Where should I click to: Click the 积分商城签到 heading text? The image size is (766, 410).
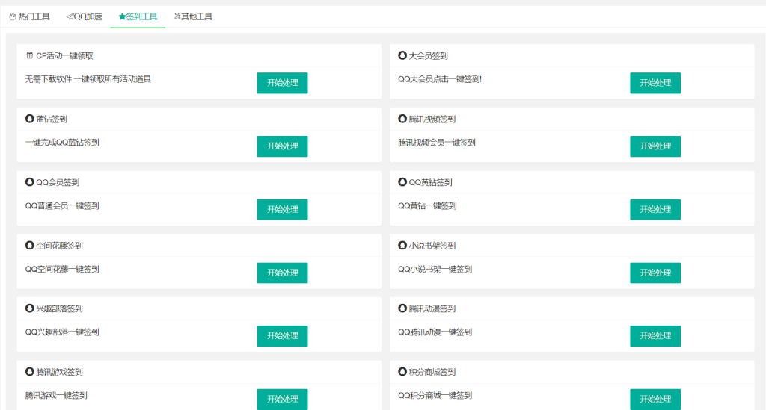pos(432,372)
